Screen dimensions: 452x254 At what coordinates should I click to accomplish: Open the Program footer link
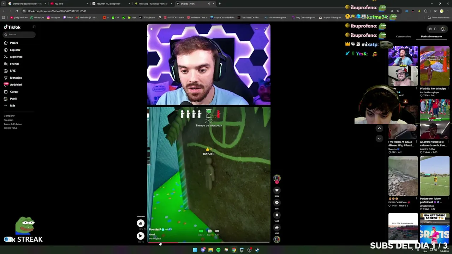(8, 120)
